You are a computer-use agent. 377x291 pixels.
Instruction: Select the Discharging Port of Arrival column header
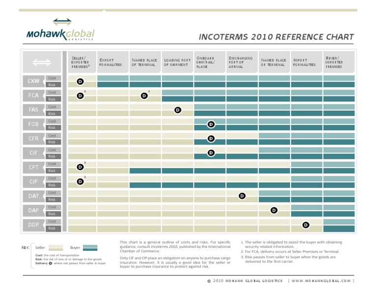242,62
